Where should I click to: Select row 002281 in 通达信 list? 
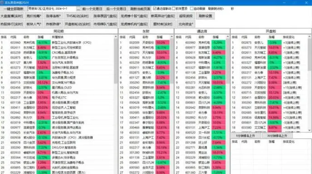coord(200,88)
